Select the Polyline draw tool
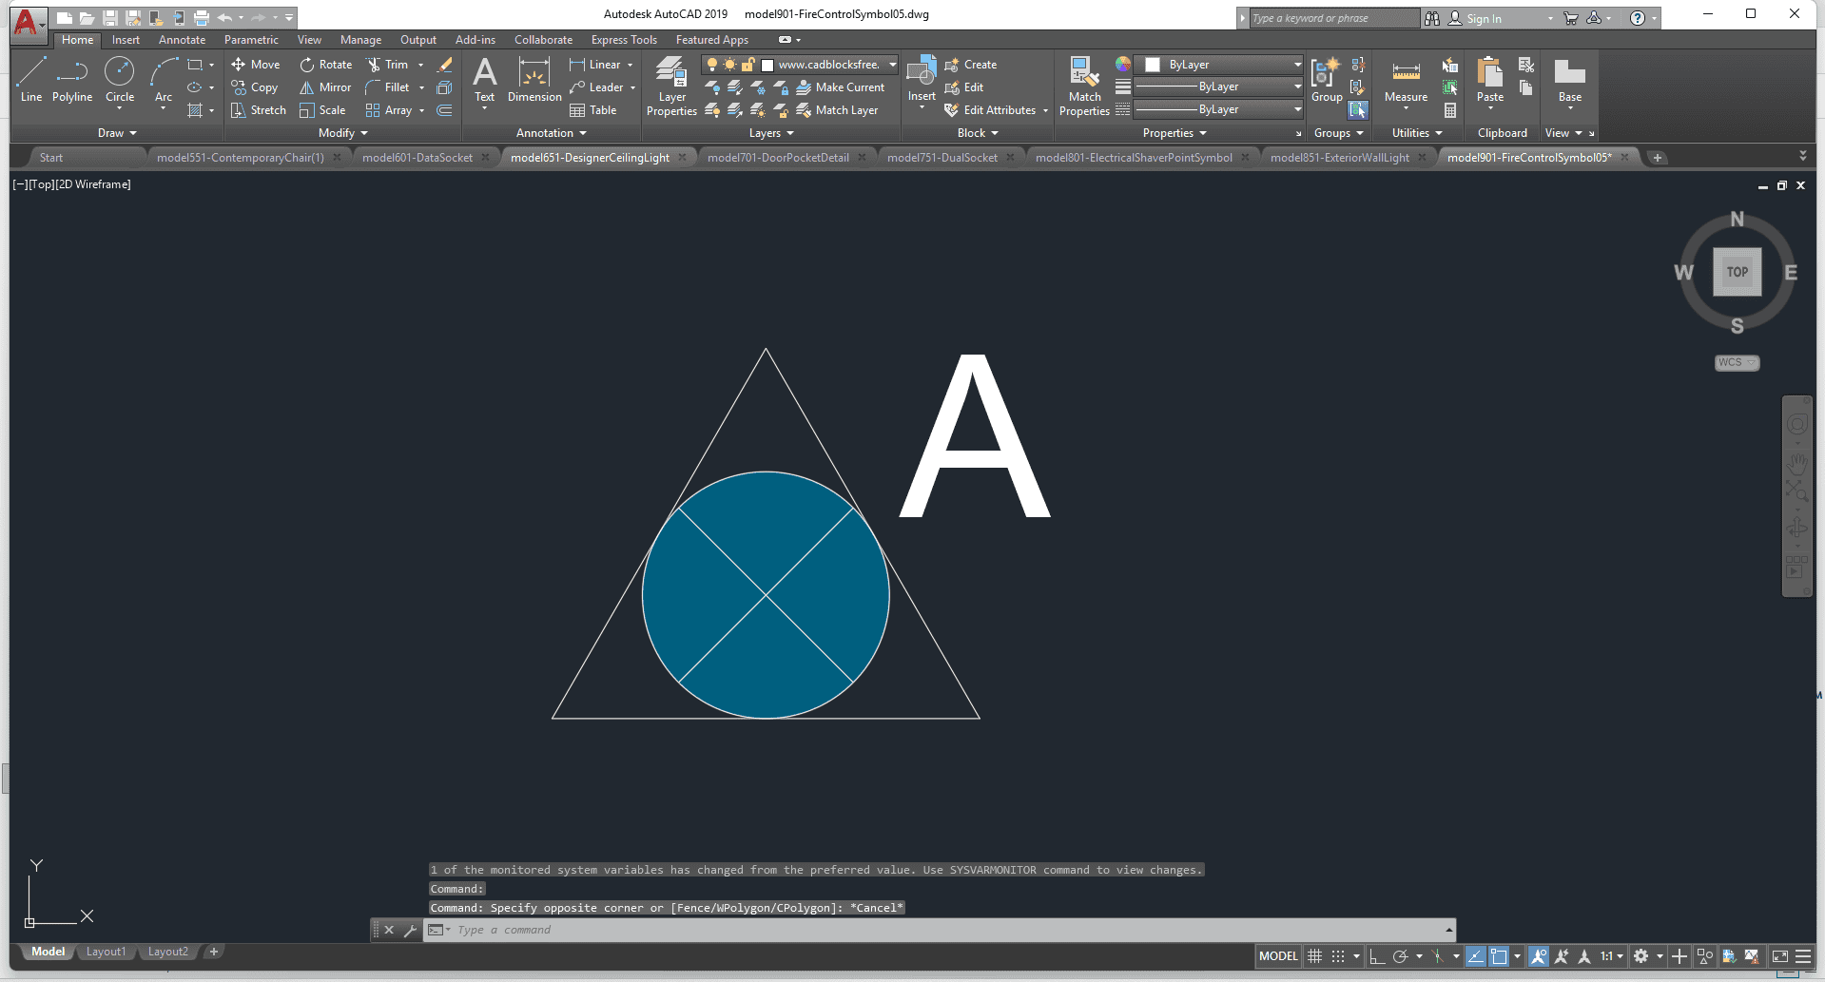 [72, 80]
